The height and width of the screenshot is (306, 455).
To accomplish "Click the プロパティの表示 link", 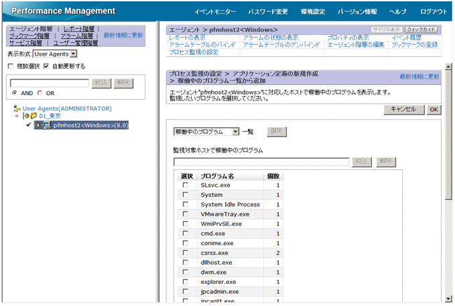I will point(348,37).
